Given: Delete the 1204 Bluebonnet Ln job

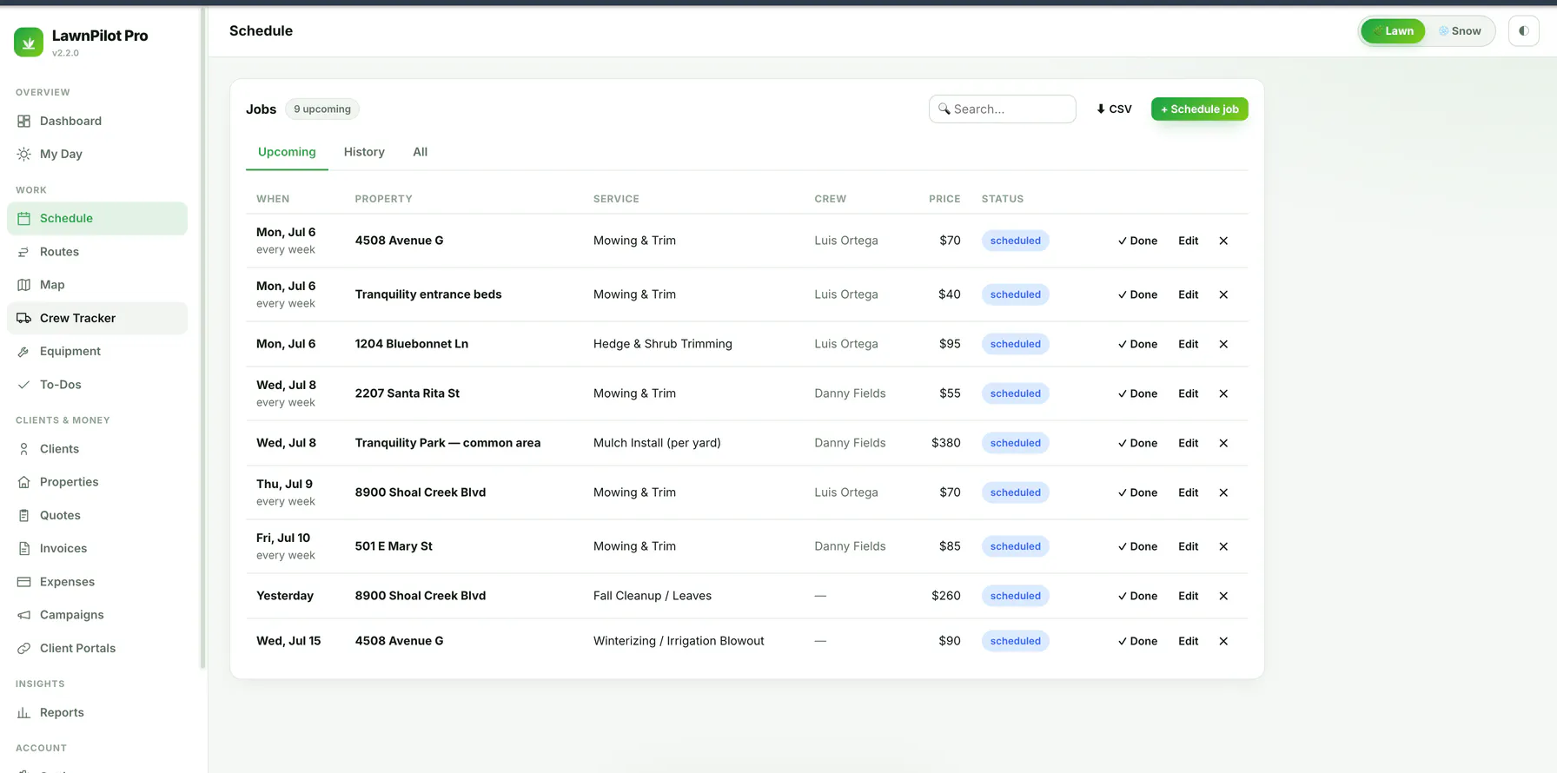Looking at the screenshot, I should [1223, 344].
